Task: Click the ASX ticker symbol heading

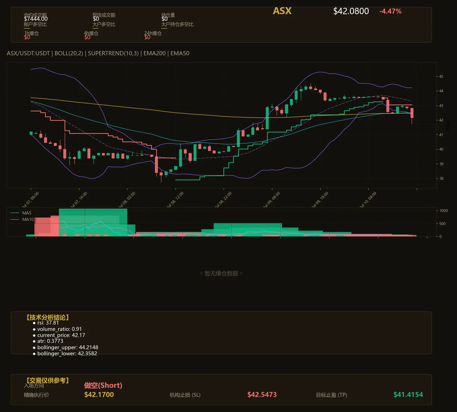Action: (x=282, y=11)
